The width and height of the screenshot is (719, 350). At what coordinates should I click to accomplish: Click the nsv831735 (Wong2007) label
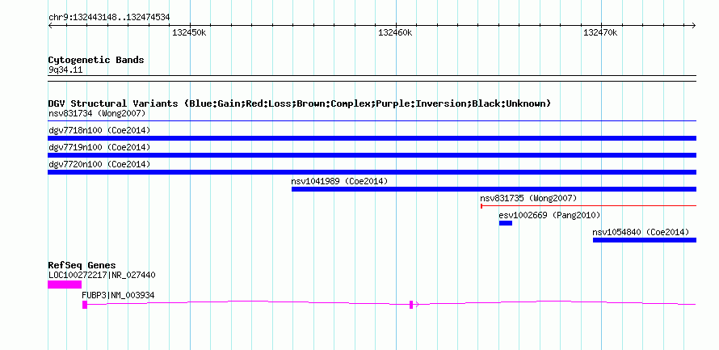tap(528, 198)
